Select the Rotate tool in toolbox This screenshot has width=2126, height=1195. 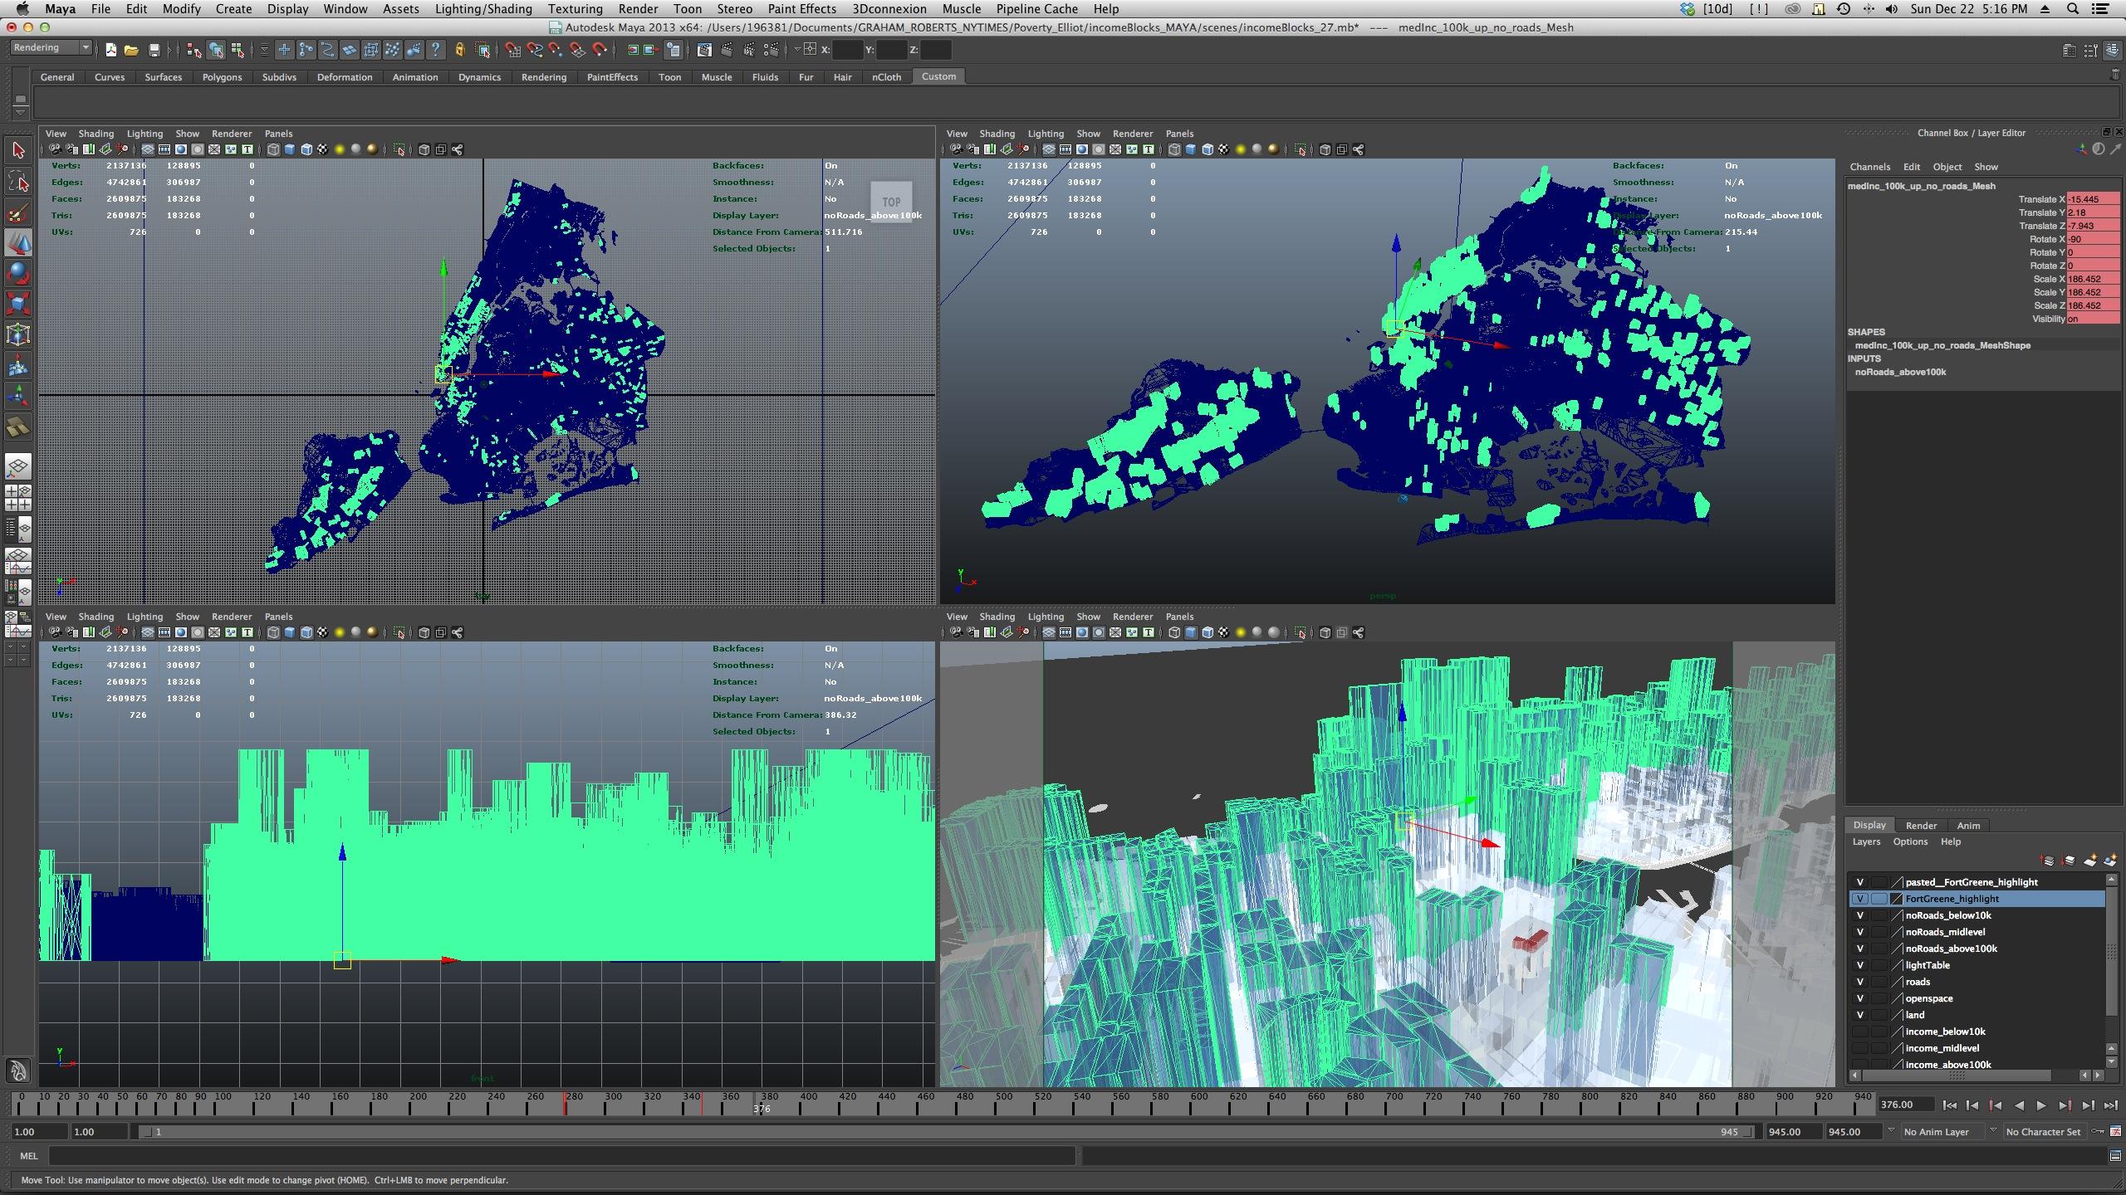click(x=18, y=273)
